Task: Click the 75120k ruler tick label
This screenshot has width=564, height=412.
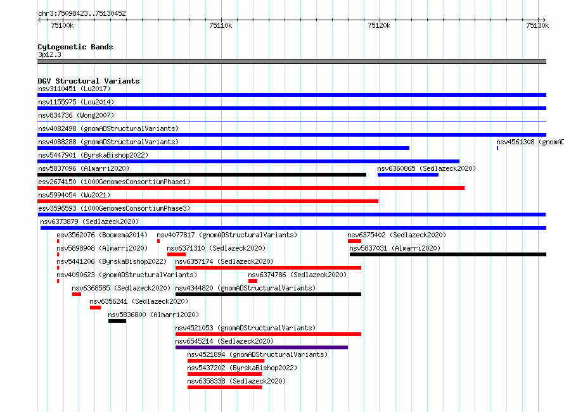Action: click(x=379, y=25)
